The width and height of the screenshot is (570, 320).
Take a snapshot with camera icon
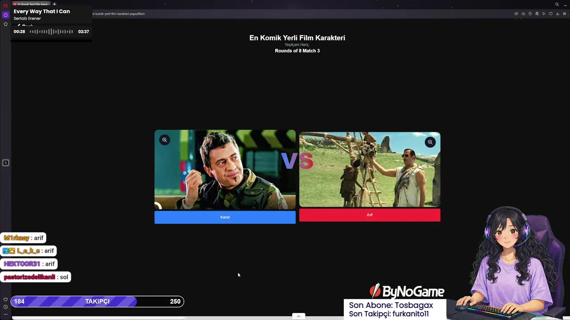[x=523, y=14]
